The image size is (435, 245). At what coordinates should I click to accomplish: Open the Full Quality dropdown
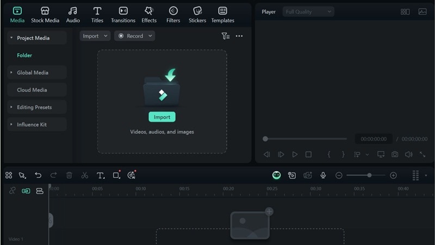pyautogui.click(x=308, y=11)
